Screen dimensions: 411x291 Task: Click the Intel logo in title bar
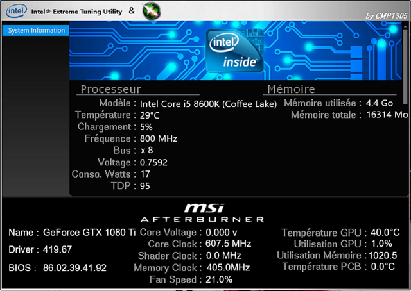pos(16,11)
